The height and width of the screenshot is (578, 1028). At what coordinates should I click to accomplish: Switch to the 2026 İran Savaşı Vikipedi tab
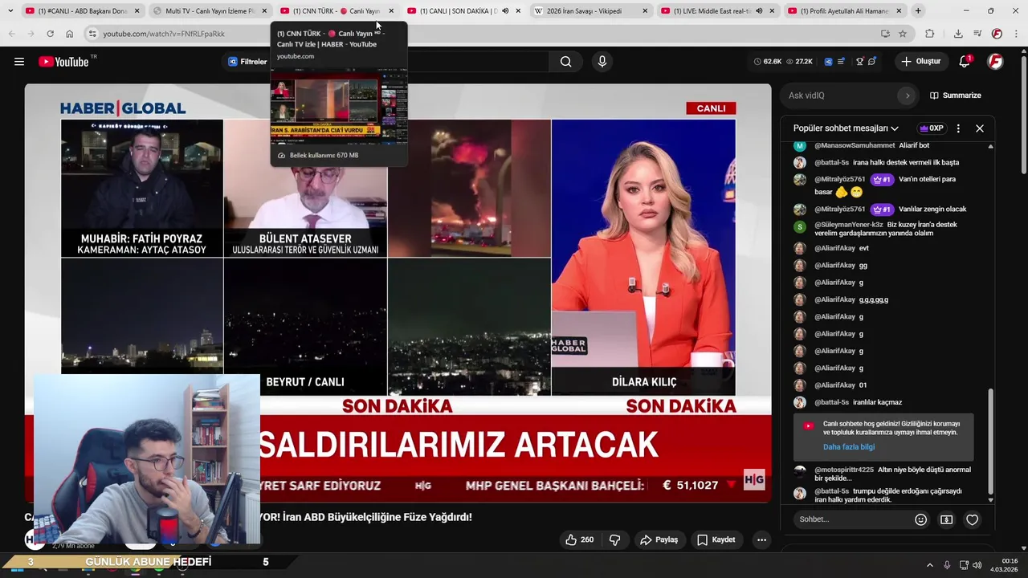point(590,11)
